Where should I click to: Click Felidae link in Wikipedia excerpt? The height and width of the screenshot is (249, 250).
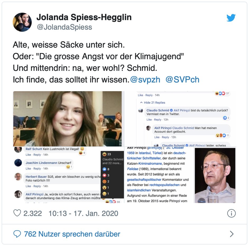click(132, 169)
